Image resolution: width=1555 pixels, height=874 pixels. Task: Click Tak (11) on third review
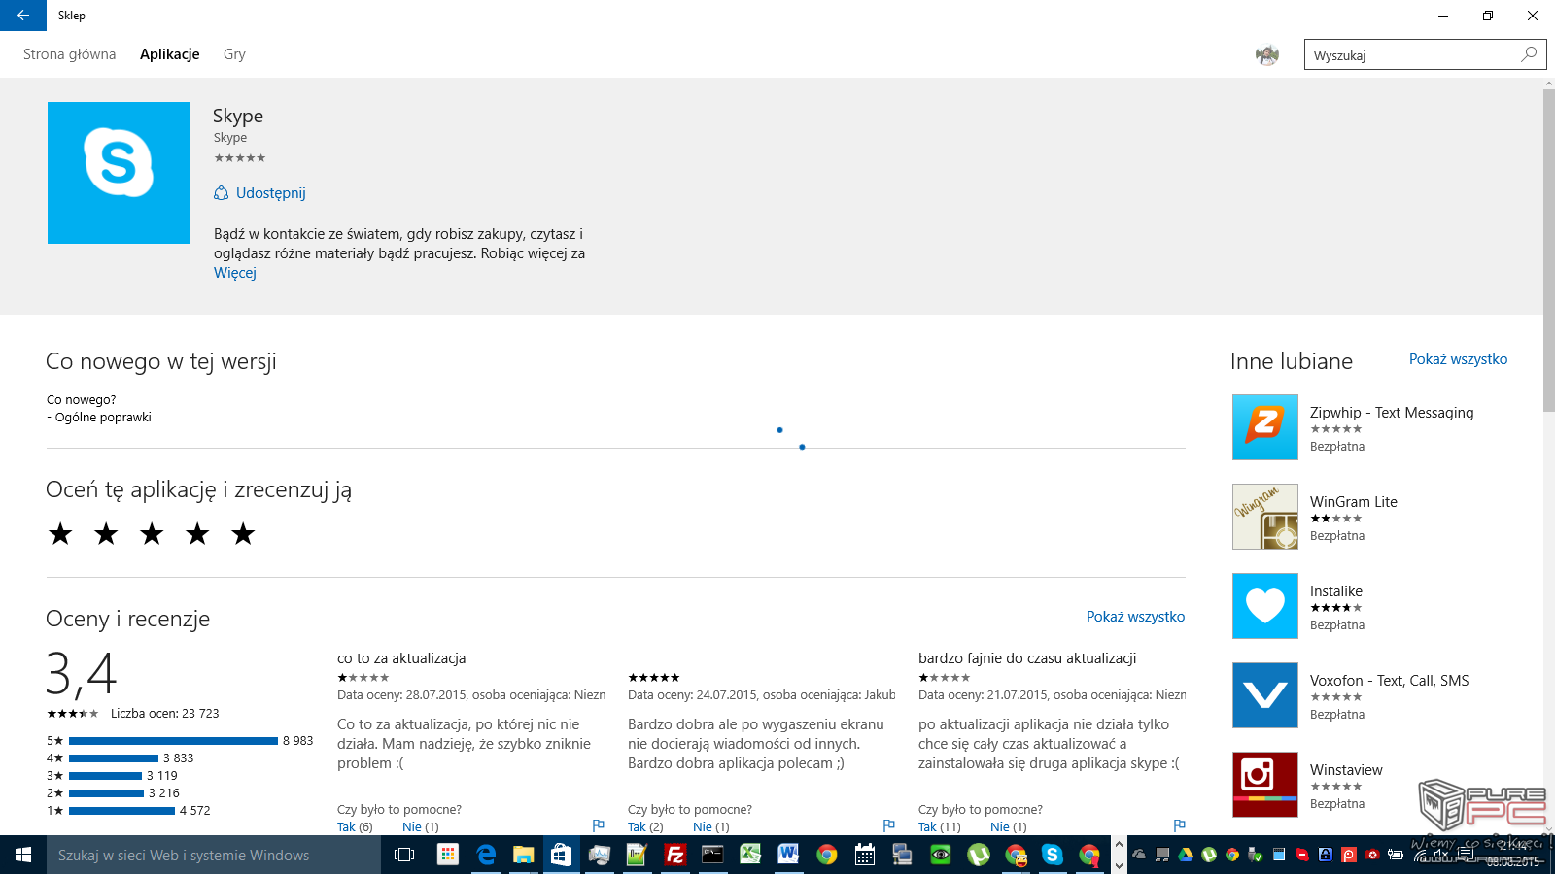[x=940, y=827]
